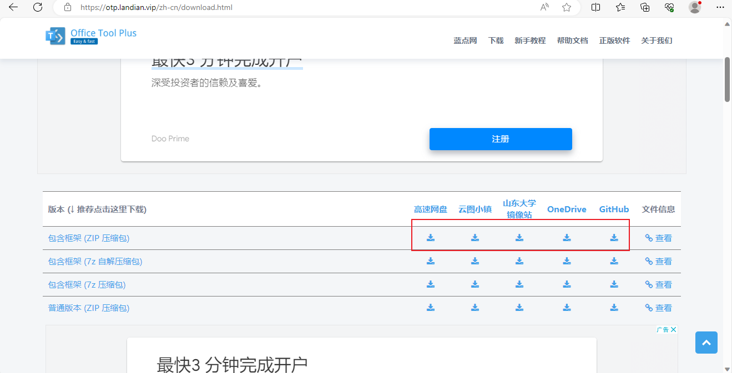Image resolution: width=732 pixels, height=373 pixels.
Task: Click the Office Tool Plus logo
Action: [91, 36]
